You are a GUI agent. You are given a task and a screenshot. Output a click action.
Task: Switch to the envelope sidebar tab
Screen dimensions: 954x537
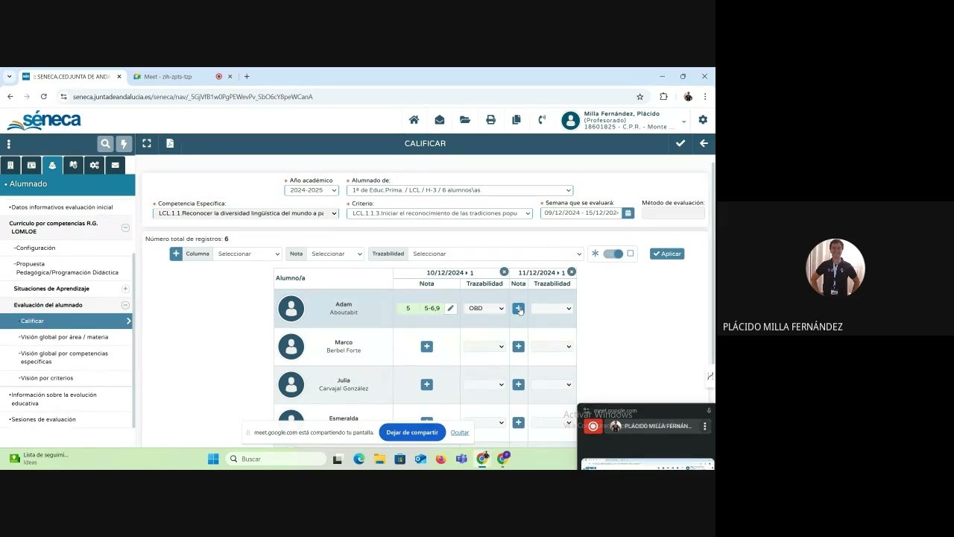[115, 165]
